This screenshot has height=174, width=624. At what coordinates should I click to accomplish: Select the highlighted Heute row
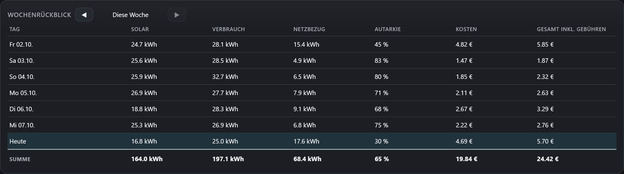point(312,141)
